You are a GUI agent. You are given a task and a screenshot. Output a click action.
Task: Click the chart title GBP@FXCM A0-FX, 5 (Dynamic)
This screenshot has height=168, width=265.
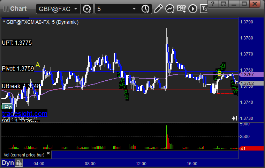41,22
